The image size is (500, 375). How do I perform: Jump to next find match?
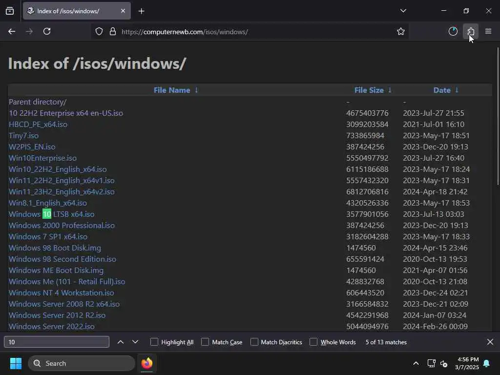click(x=135, y=342)
